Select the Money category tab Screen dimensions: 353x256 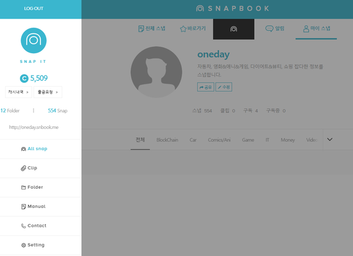[288, 140]
